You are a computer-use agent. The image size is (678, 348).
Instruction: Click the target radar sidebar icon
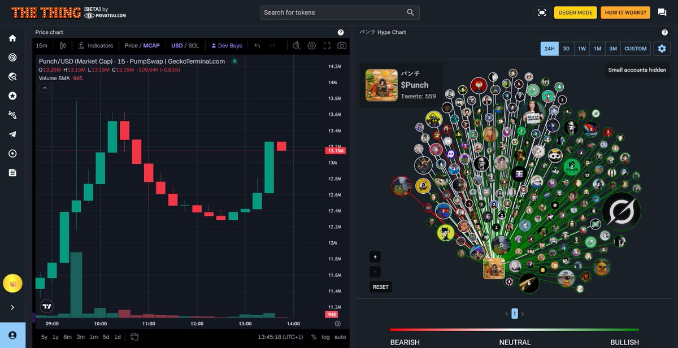point(12,58)
